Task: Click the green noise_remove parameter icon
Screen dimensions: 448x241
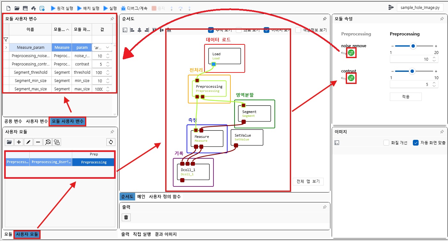Action: (351, 53)
